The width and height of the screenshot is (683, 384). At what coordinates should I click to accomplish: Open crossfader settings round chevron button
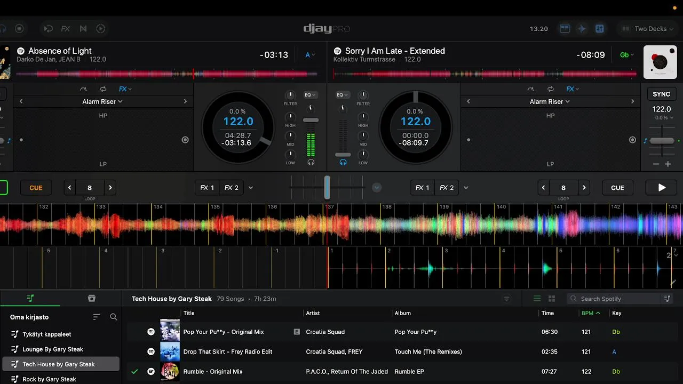pyautogui.click(x=377, y=188)
